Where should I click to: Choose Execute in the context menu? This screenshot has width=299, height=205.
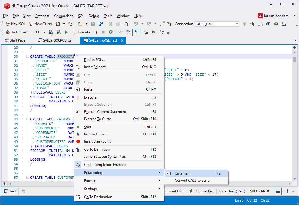(119, 97)
